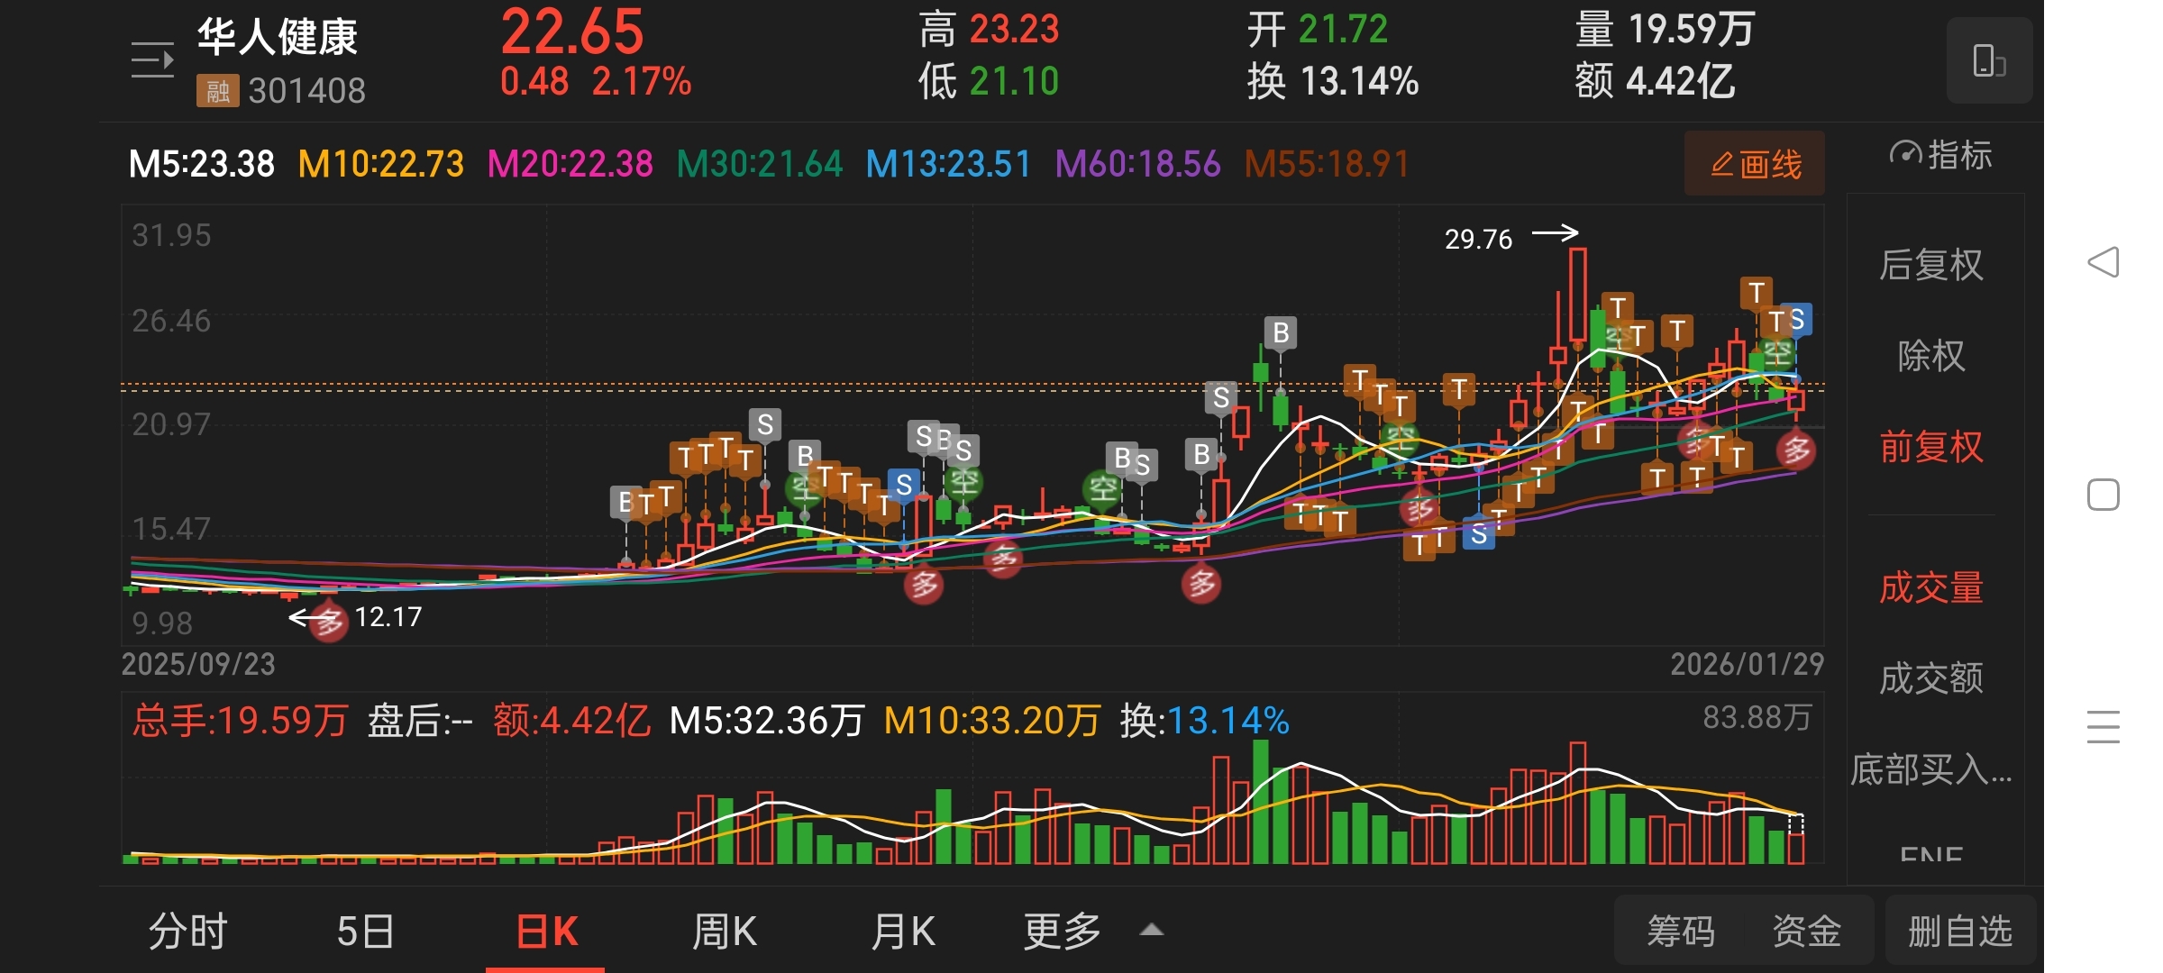2163x973 pixels.
Task: Expand the moving averages M5 legend
Action: click(201, 164)
